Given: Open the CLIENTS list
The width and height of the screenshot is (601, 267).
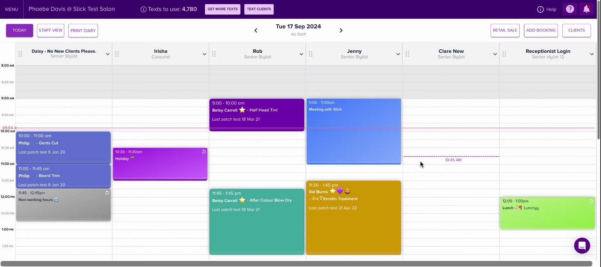Looking at the screenshot, I should point(576,30).
